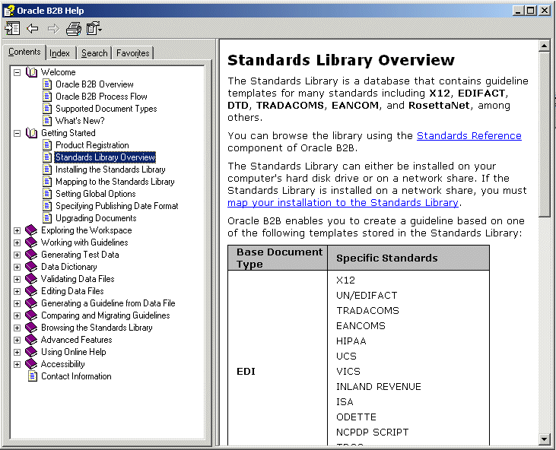The image size is (556, 450).
Task: Open Supported Document Types topic
Action: click(x=106, y=109)
